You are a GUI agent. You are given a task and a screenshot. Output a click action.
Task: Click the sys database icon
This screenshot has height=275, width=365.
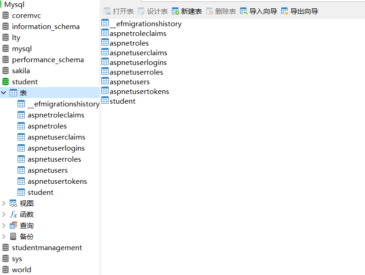(x=6, y=259)
